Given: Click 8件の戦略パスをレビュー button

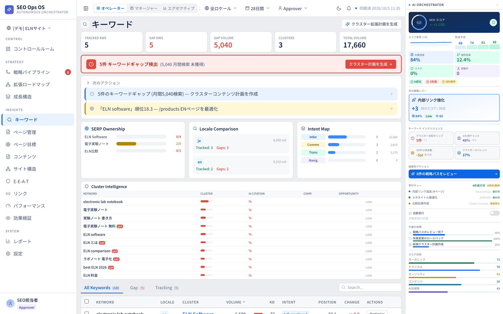Looking at the screenshot, I should point(454,174).
